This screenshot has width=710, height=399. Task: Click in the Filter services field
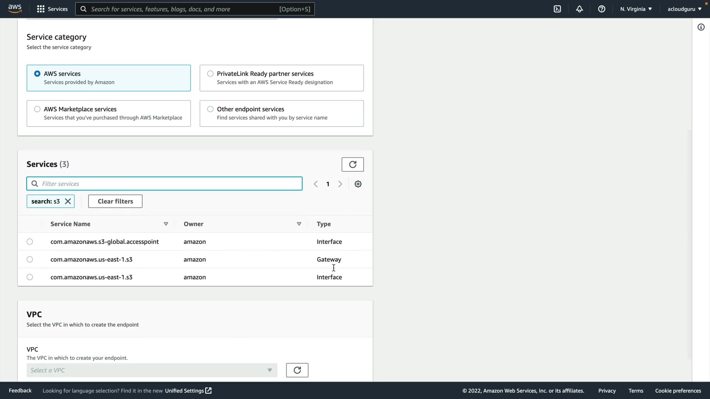(170, 184)
